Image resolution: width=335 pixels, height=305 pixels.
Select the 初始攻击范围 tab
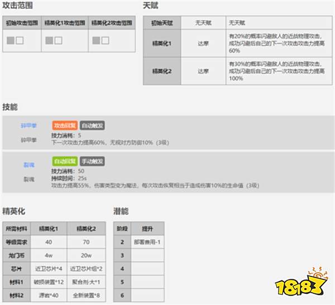22,24
